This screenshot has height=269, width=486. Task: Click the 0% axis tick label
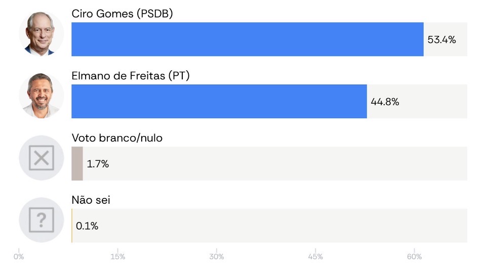click(x=19, y=257)
